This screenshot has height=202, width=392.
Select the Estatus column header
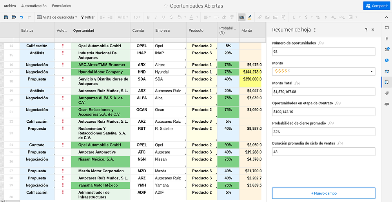pyautogui.click(x=37, y=30)
